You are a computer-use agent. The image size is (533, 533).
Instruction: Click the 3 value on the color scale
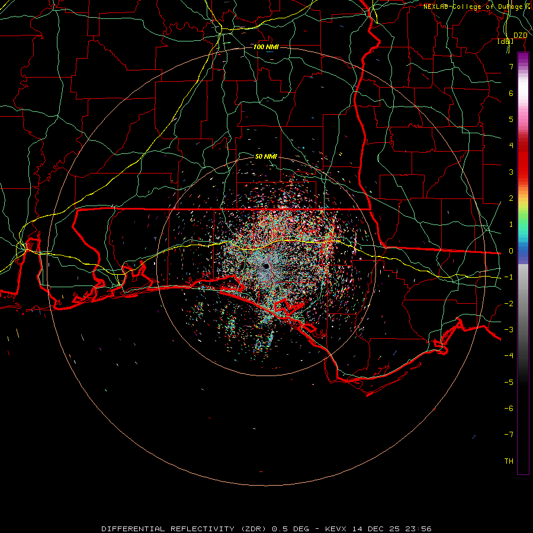coord(511,172)
